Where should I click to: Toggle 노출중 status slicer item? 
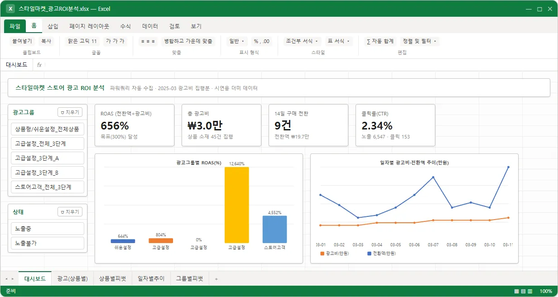click(x=48, y=229)
